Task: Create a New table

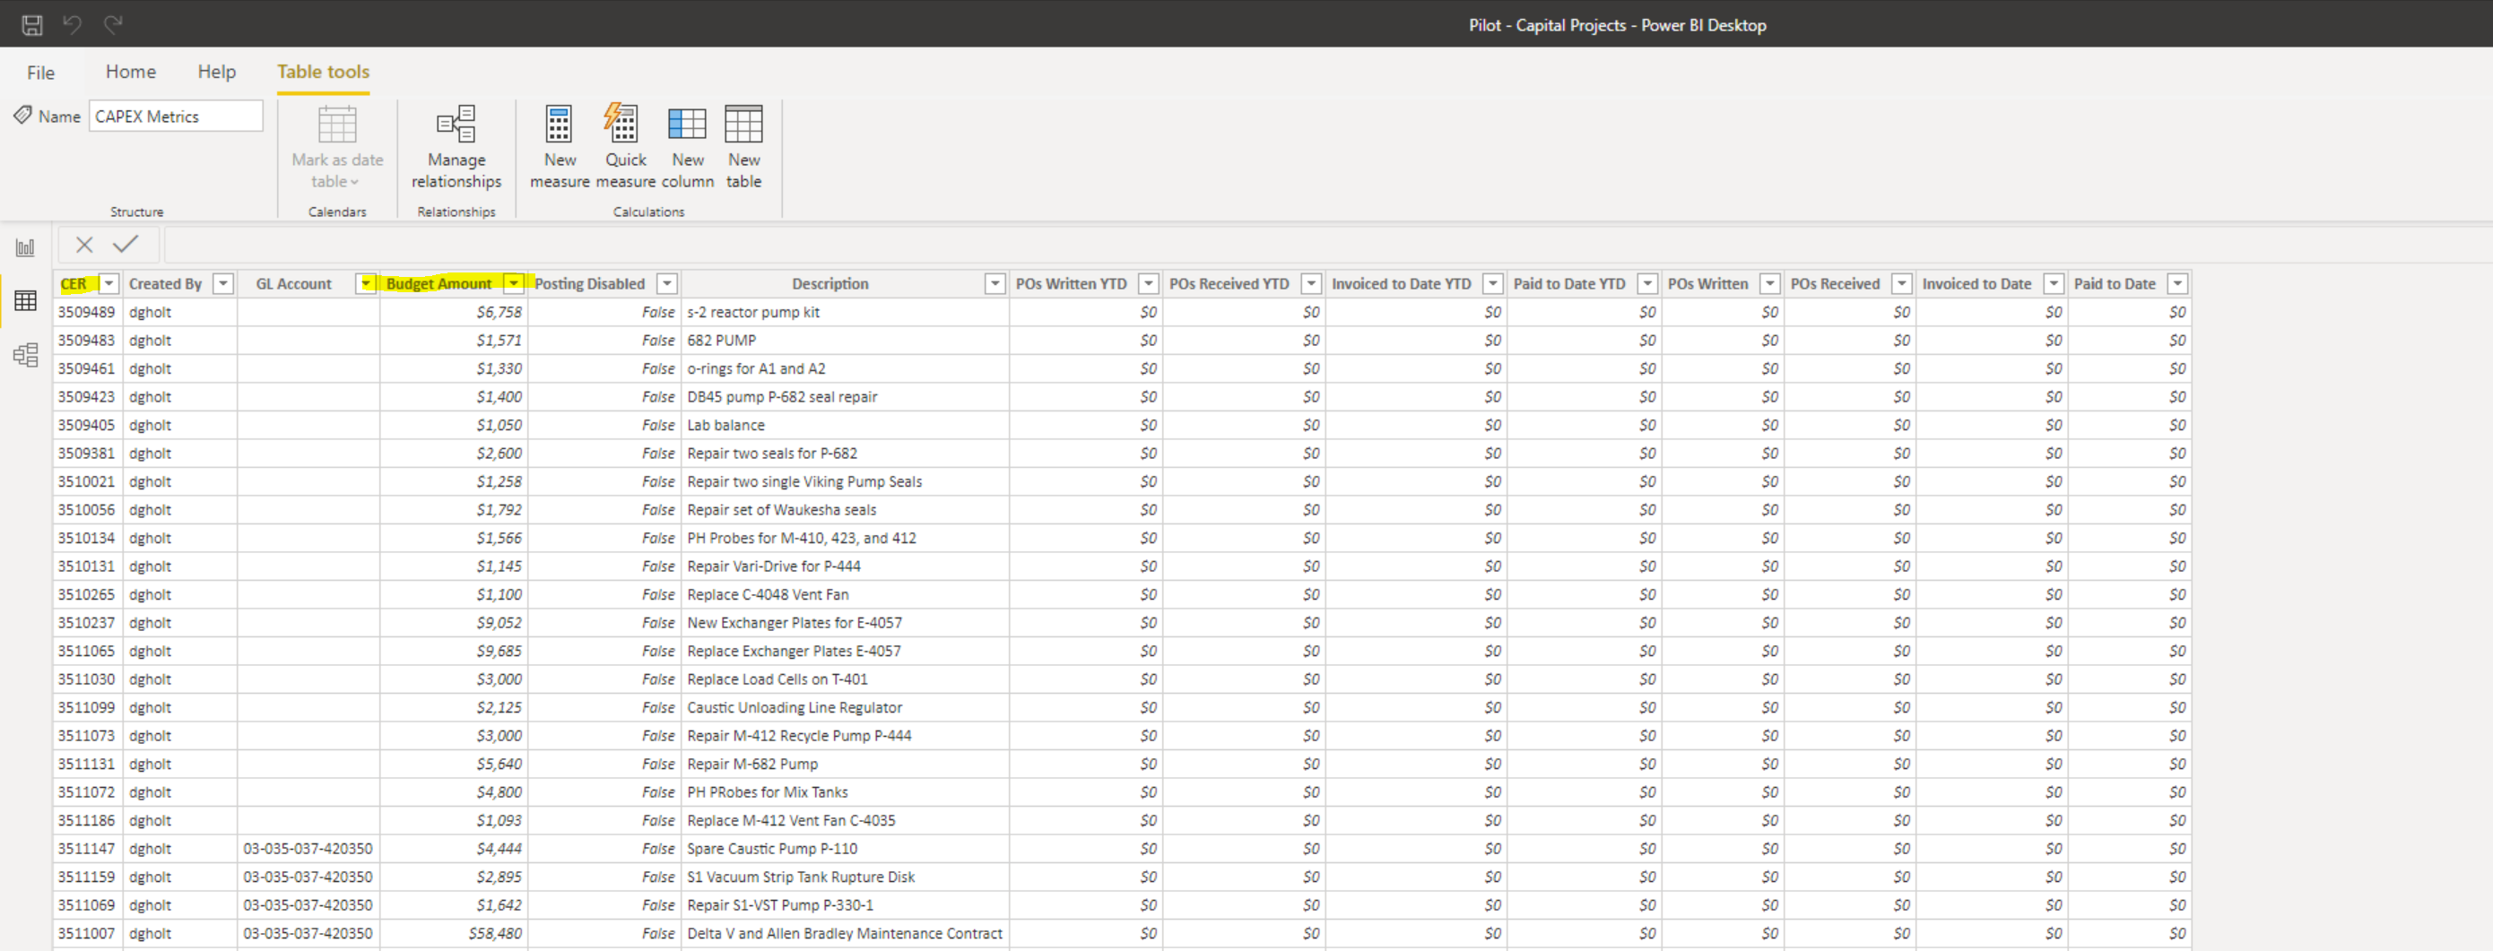Action: pyautogui.click(x=743, y=148)
